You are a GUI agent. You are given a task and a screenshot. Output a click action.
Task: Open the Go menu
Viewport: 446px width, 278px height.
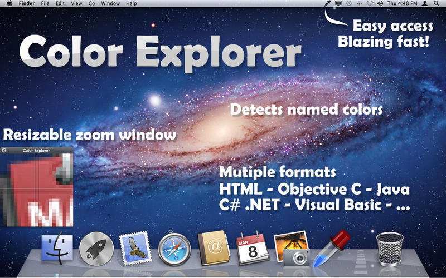click(x=91, y=3)
